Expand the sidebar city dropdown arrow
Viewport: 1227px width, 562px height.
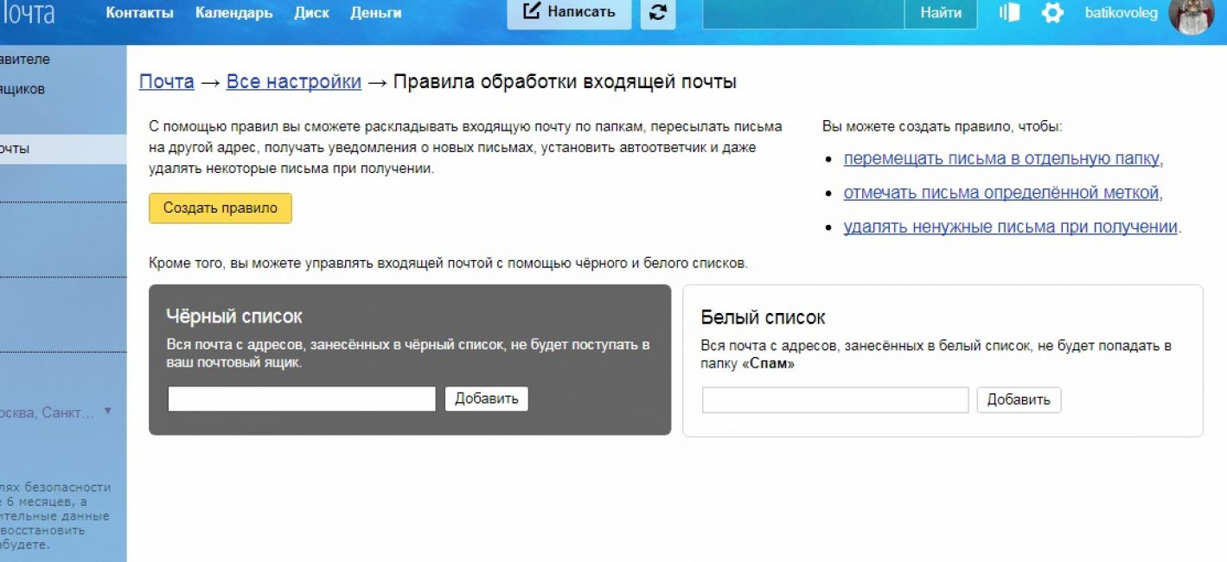pos(107,412)
